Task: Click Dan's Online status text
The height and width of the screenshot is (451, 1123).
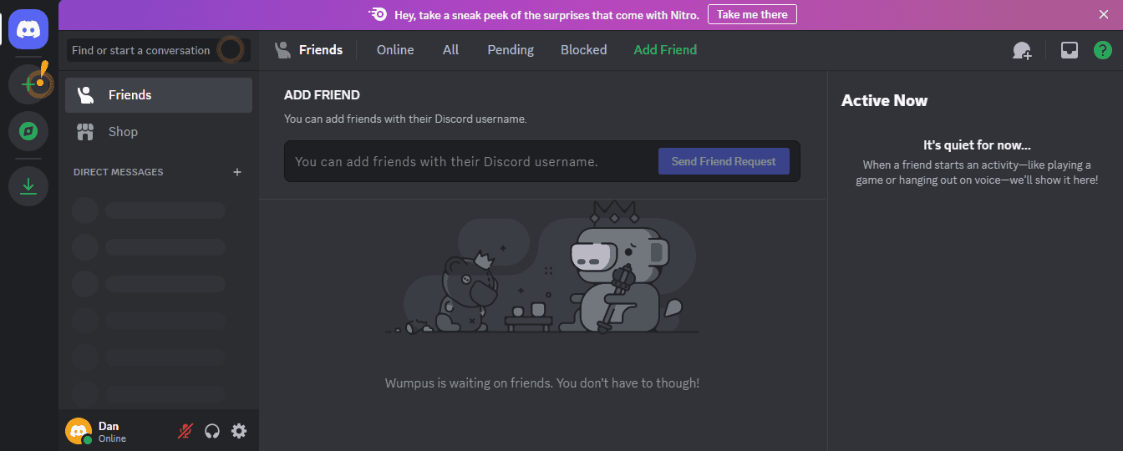Action: (112, 438)
